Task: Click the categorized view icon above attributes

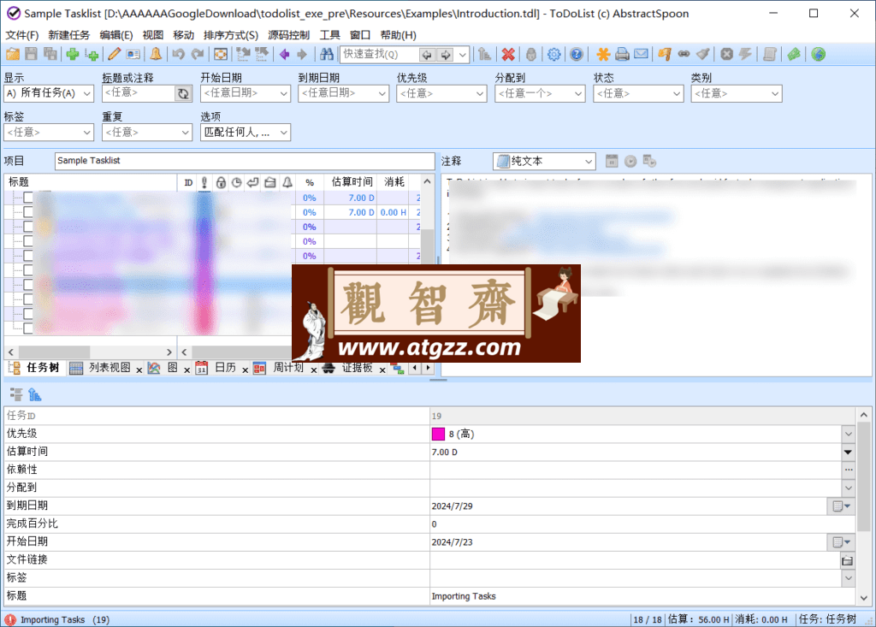Action: [16, 394]
